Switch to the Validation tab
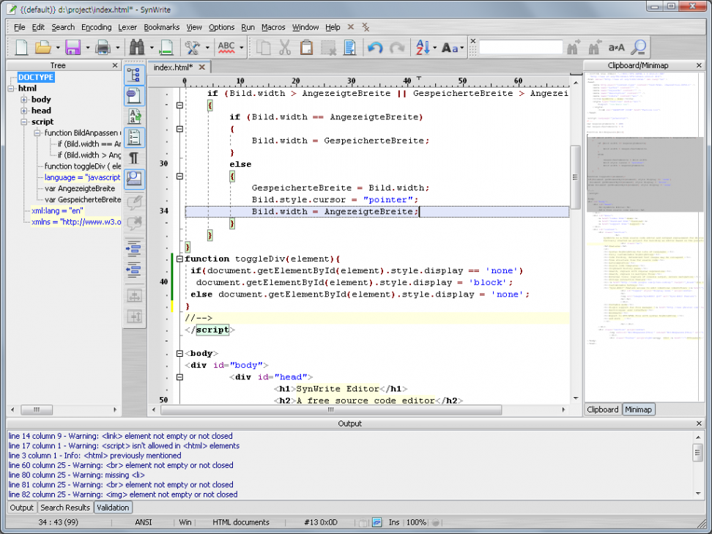712x534 pixels. [x=113, y=507]
